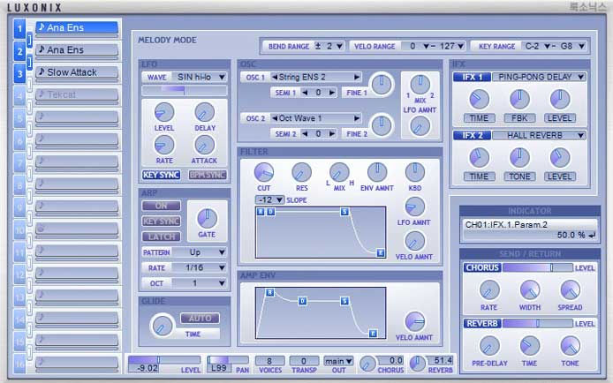Select the Tekcat preset slot
Image resolution: width=613 pixels, height=383 pixels.
(77, 95)
